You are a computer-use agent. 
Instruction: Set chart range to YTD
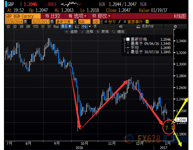click(36, 27)
